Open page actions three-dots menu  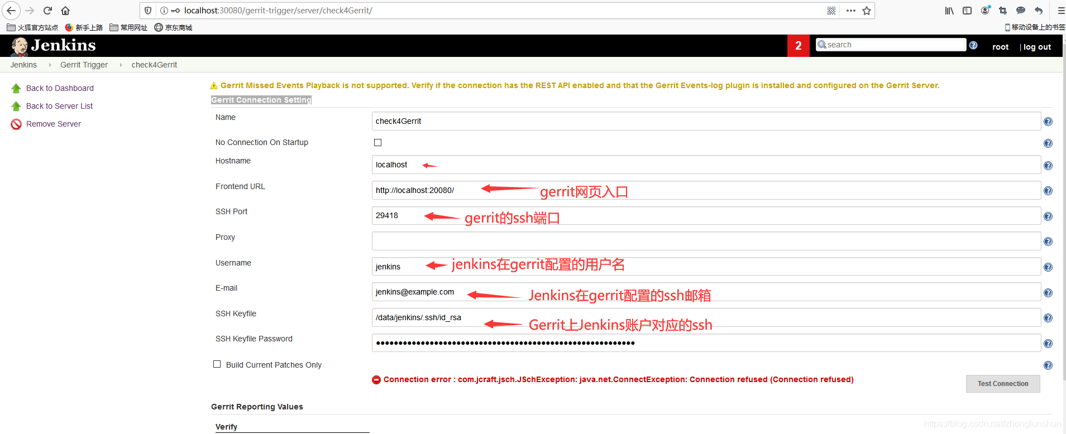tap(851, 11)
